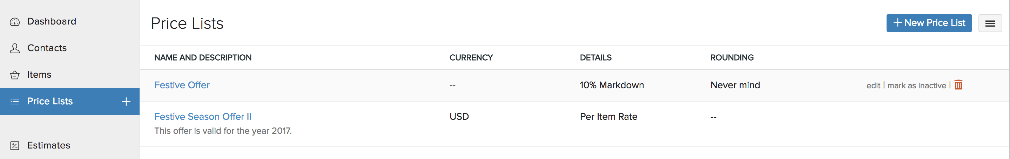
Task: Click the Price Lists list icon
Action: tap(15, 102)
